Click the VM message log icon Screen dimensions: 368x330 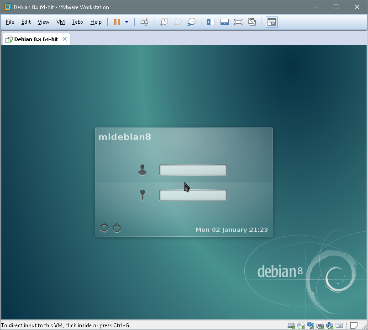click(x=354, y=325)
